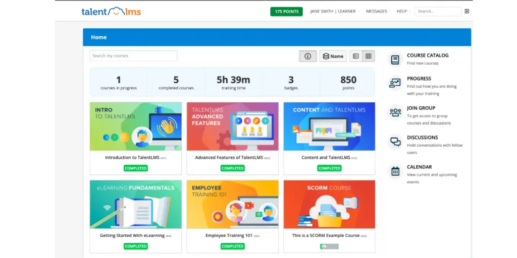The image size is (517, 258).
Task: Open eLearning Fundamentals course thumbnail
Action: (135, 205)
